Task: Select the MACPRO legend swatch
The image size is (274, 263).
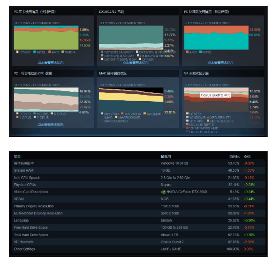Action: tap(102, 113)
